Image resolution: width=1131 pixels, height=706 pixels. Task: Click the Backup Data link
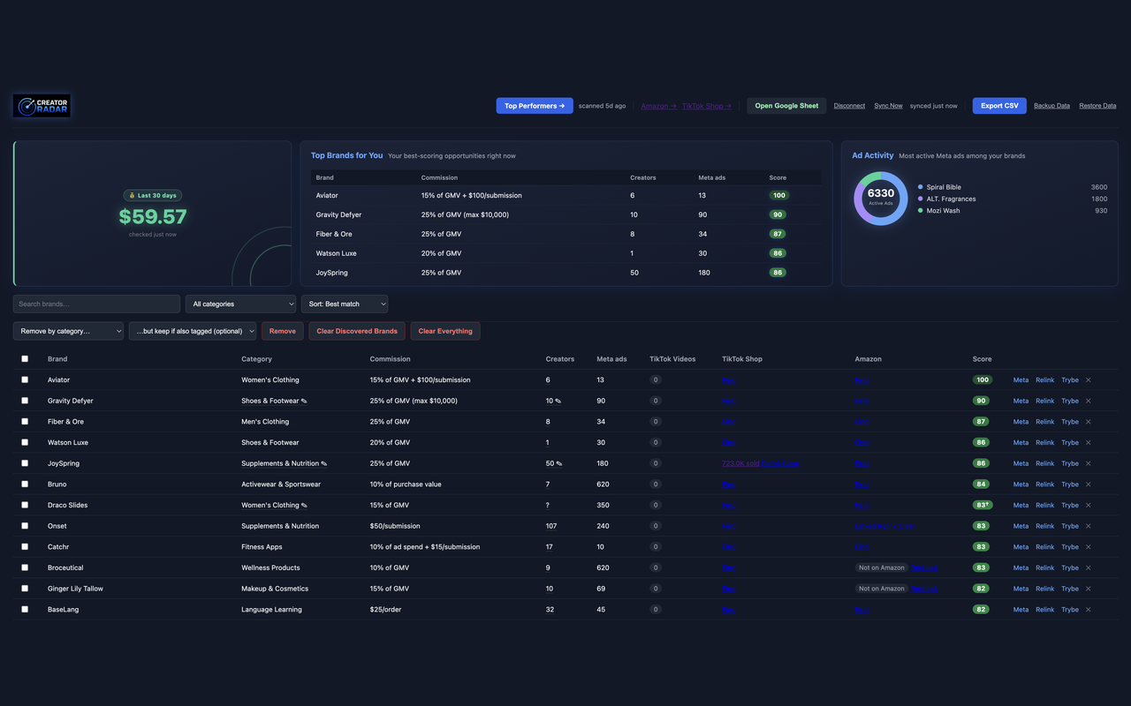pyautogui.click(x=1051, y=106)
